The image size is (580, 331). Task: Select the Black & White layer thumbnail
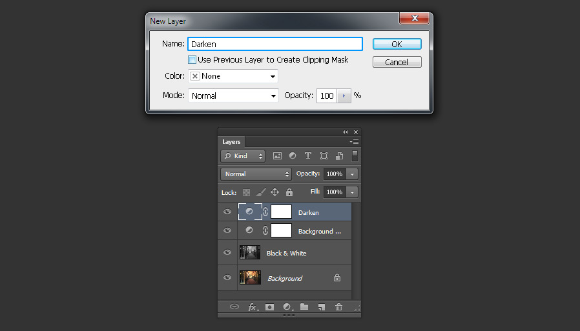click(x=250, y=252)
